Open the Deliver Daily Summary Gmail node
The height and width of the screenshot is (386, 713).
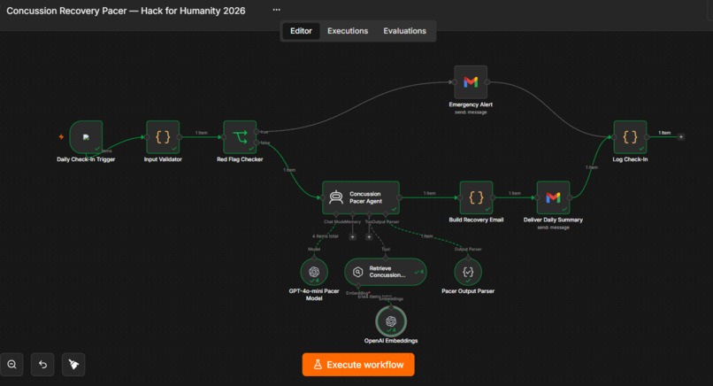[x=553, y=197]
